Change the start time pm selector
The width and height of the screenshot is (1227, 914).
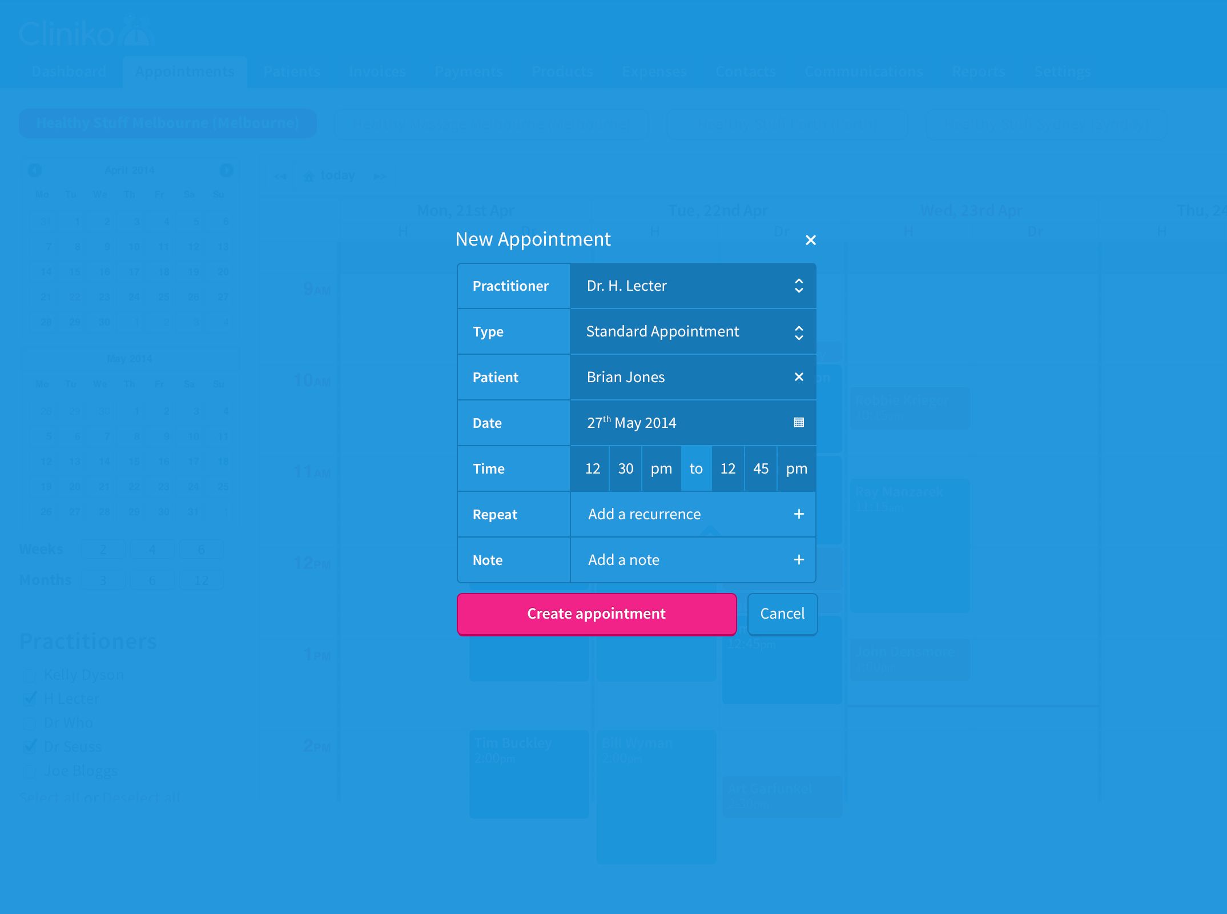coord(661,468)
